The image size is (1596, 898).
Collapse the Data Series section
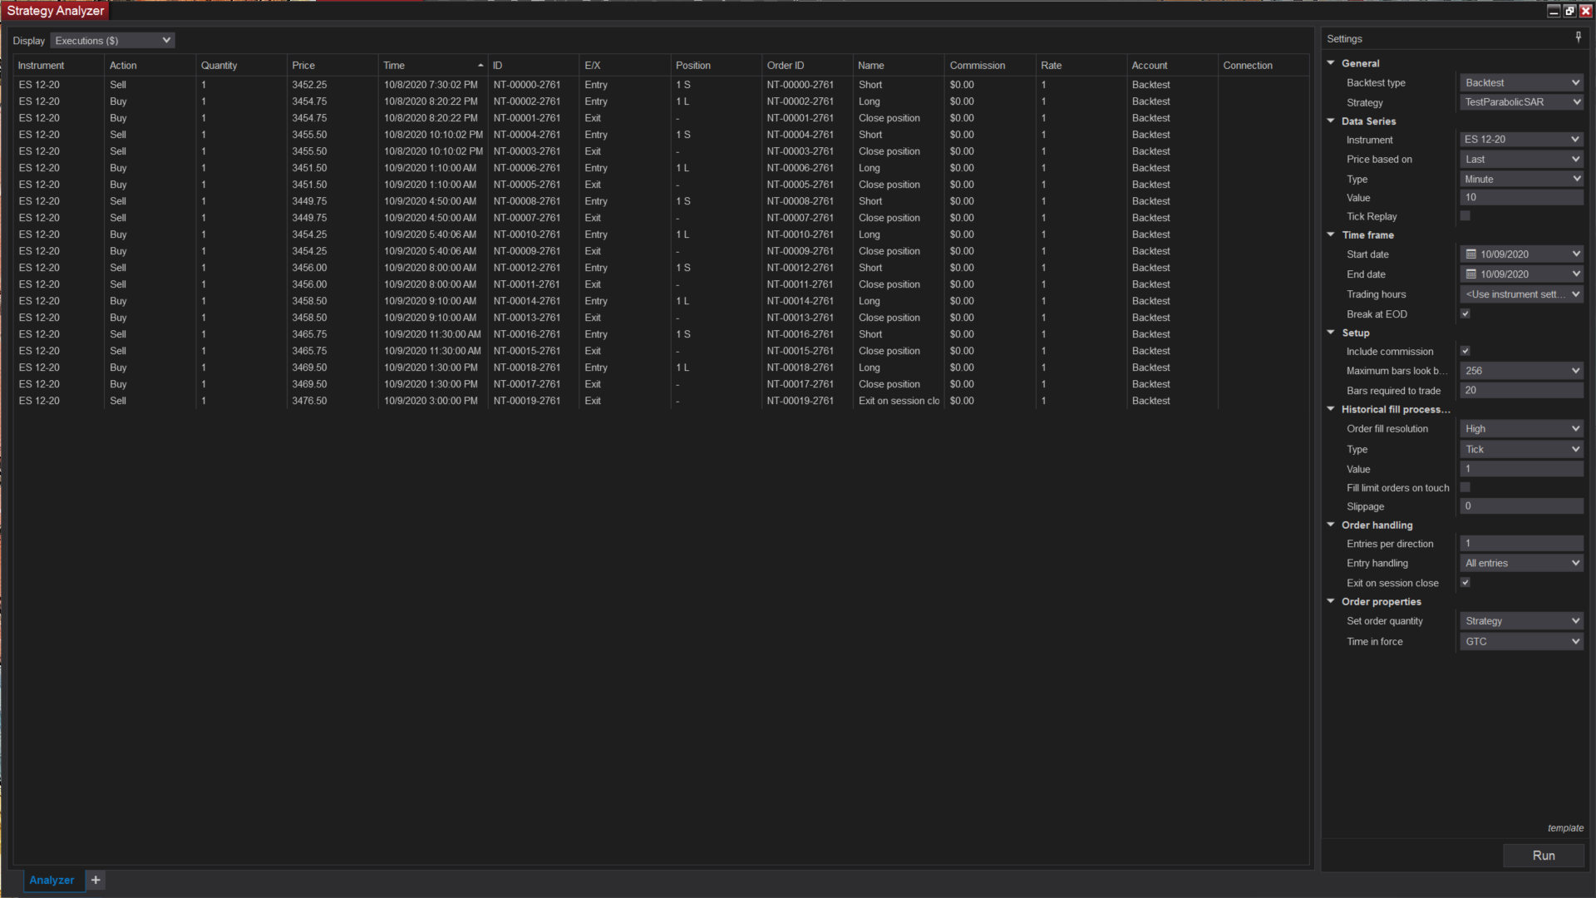(x=1331, y=121)
